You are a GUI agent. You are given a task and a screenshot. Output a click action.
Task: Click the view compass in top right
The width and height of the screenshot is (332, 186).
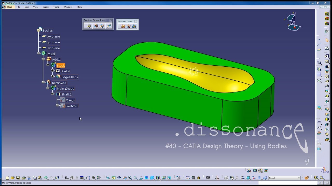tap(293, 22)
